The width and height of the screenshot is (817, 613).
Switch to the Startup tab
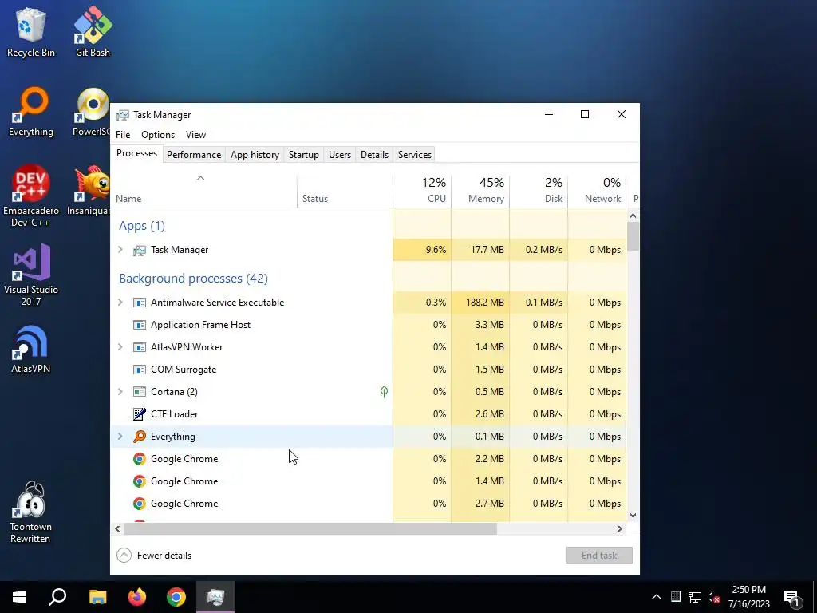(304, 155)
